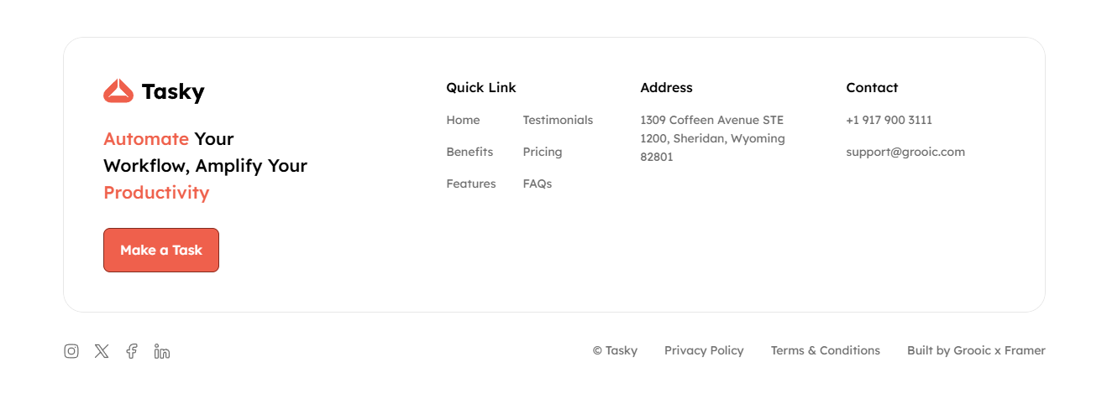Click the support@grooic.com email

tap(905, 152)
